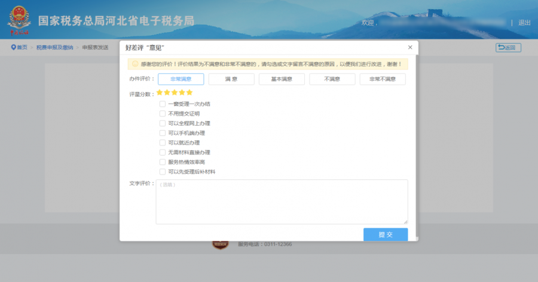Choose the 基本满意 rating option
The image size is (538, 282).
pos(282,79)
